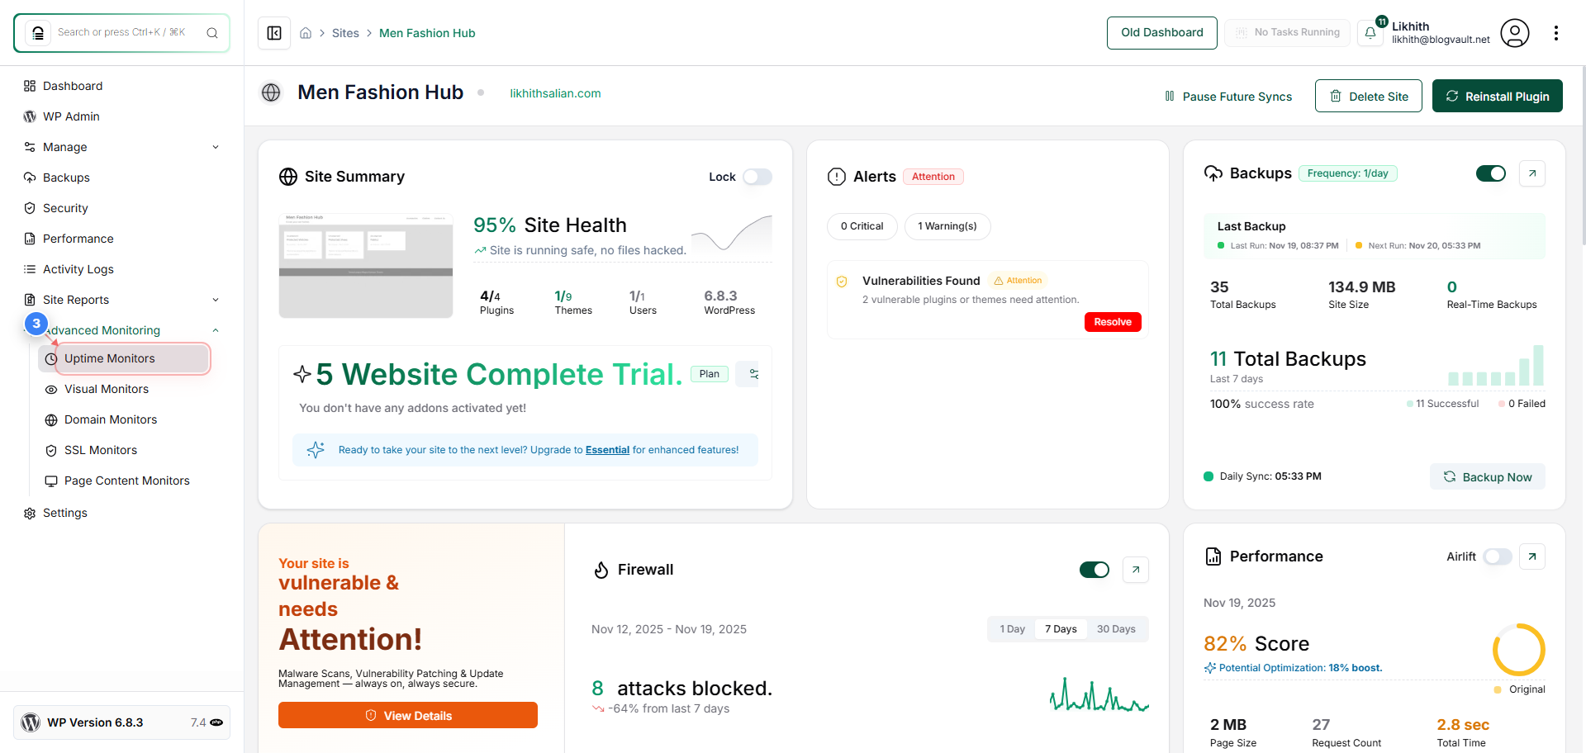Click the sparkle icon in upgrade banner
Screen dimensions: 1586x753
tap(316, 450)
